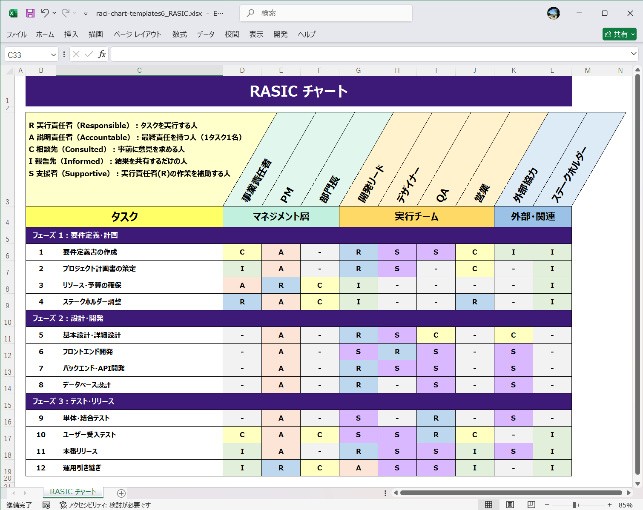This screenshot has width=643, height=510.
Task: Click the マネジメント層 header cell
Action: pos(281,217)
